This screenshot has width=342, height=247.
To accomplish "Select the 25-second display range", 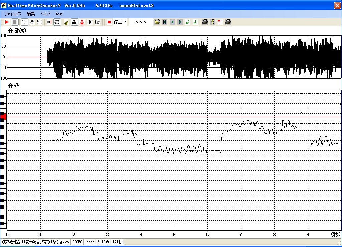I will click(32, 22).
